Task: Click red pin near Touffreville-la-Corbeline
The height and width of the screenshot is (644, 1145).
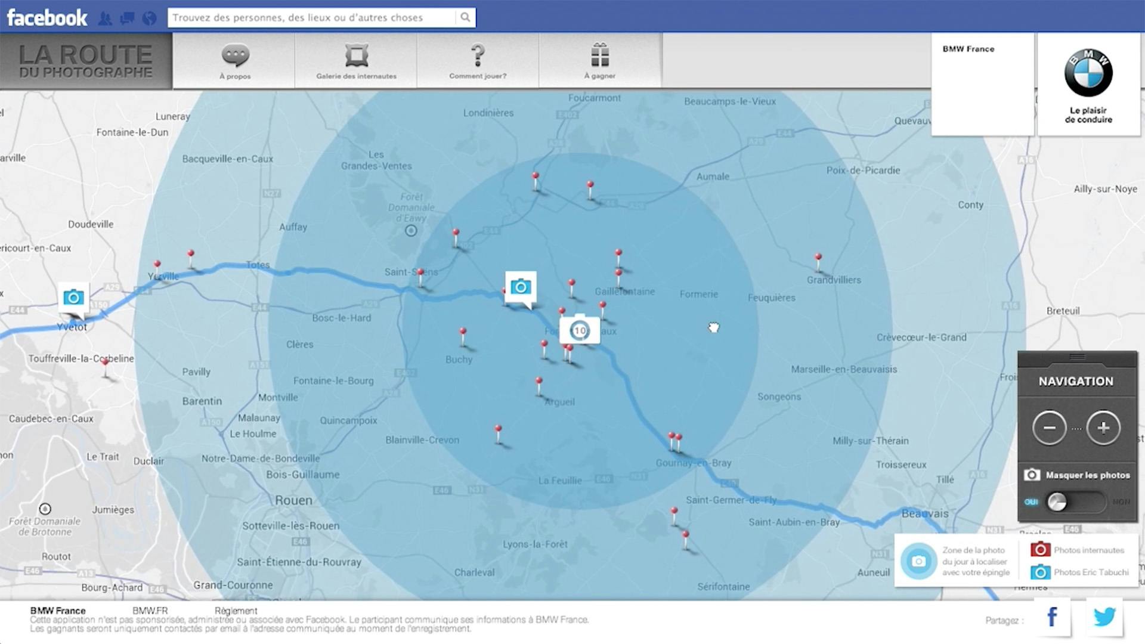Action: (106, 368)
